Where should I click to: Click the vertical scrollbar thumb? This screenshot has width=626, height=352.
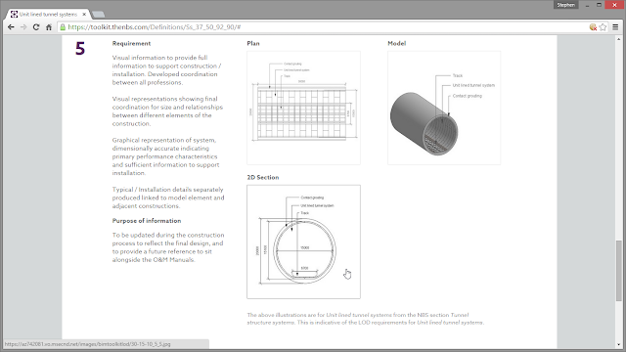(619, 270)
